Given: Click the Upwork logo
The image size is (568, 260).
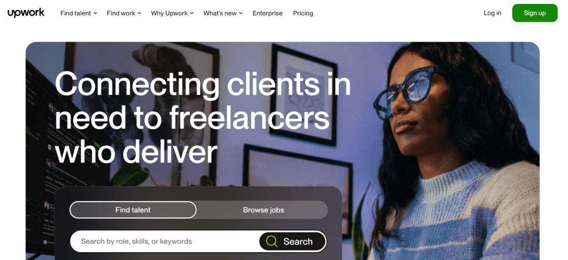Looking at the screenshot, I should (26, 13).
